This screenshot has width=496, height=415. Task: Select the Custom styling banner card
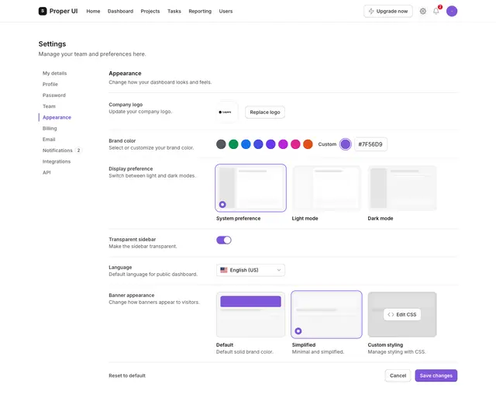click(x=402, y=315)
